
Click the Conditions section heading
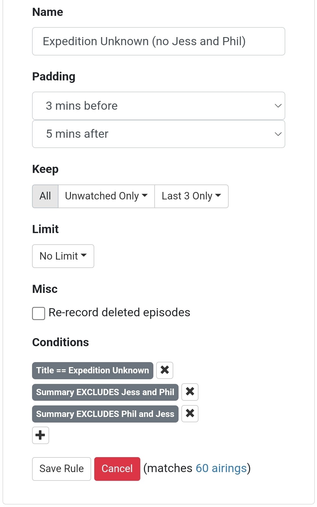click(x=60, y=342)
